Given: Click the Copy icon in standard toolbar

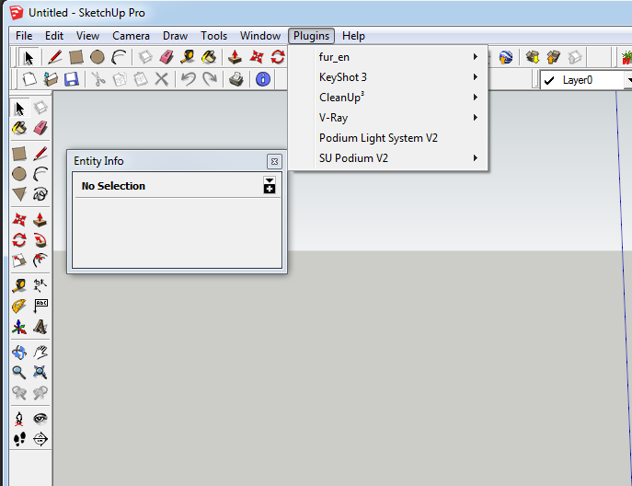Looking at the screenshot, I should pos(120,79).
